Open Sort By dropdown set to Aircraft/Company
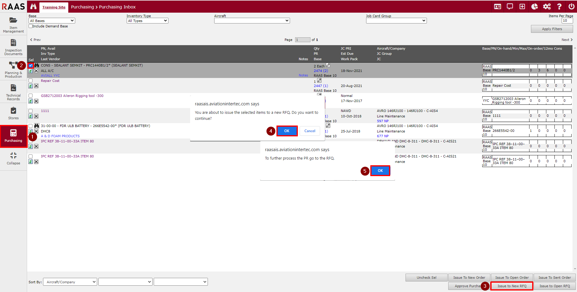Image resolution: width=577 pixels, height=292 pixels. 70,282
